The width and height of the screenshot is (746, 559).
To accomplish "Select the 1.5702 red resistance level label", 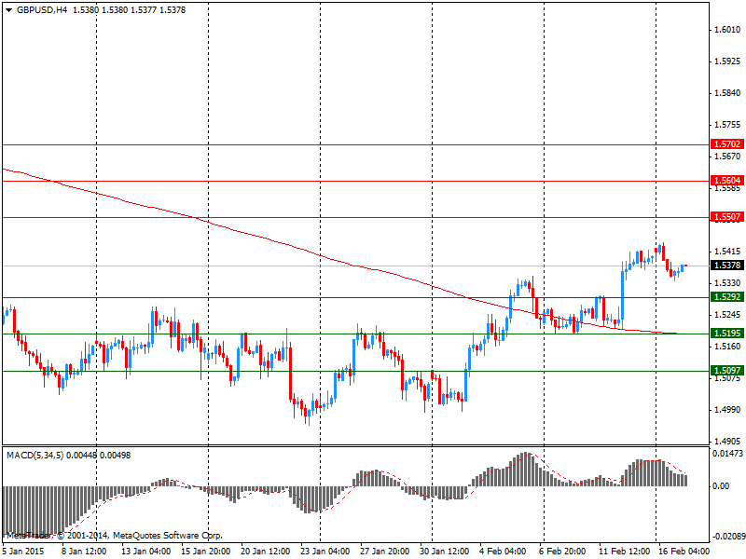I will coord(727,144).
